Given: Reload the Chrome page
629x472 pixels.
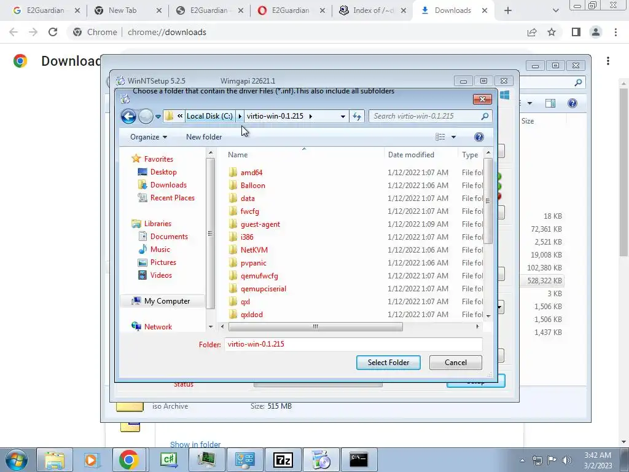Looking at the screenshot, I should click(53, 32).
